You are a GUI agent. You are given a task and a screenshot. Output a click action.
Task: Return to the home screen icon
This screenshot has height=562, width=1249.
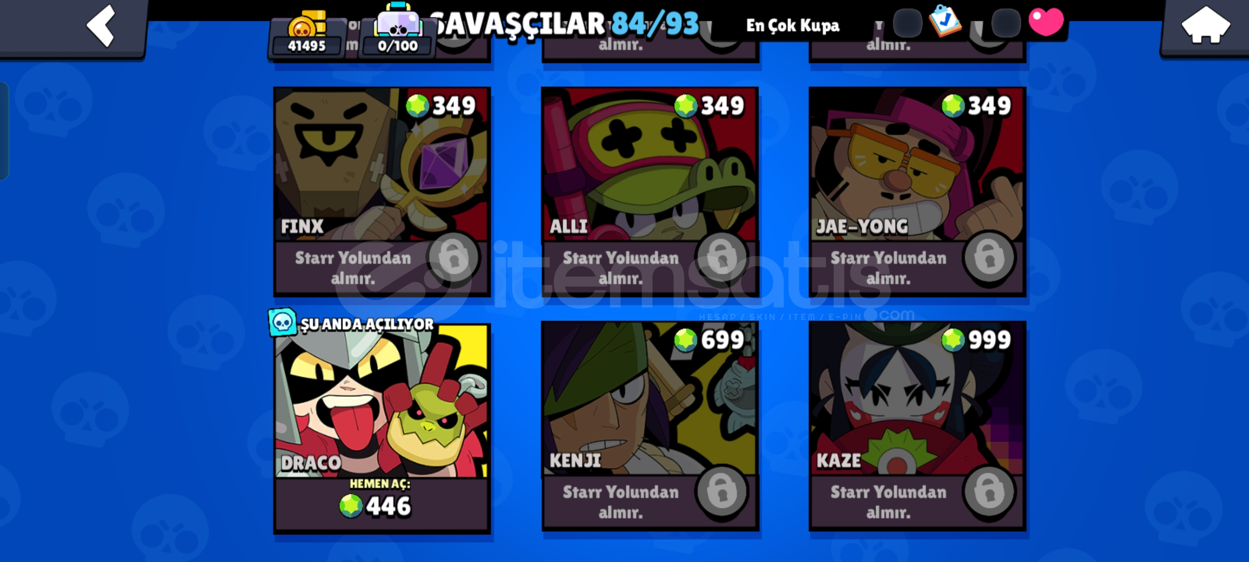pos(1206,26)
